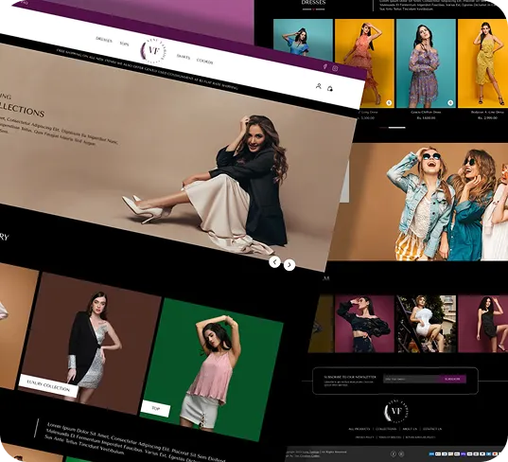Click the 'Dresses' section heading at top
Image resolution: width=508 pixels, height=462 pixels.
click(x=313, y=2)
